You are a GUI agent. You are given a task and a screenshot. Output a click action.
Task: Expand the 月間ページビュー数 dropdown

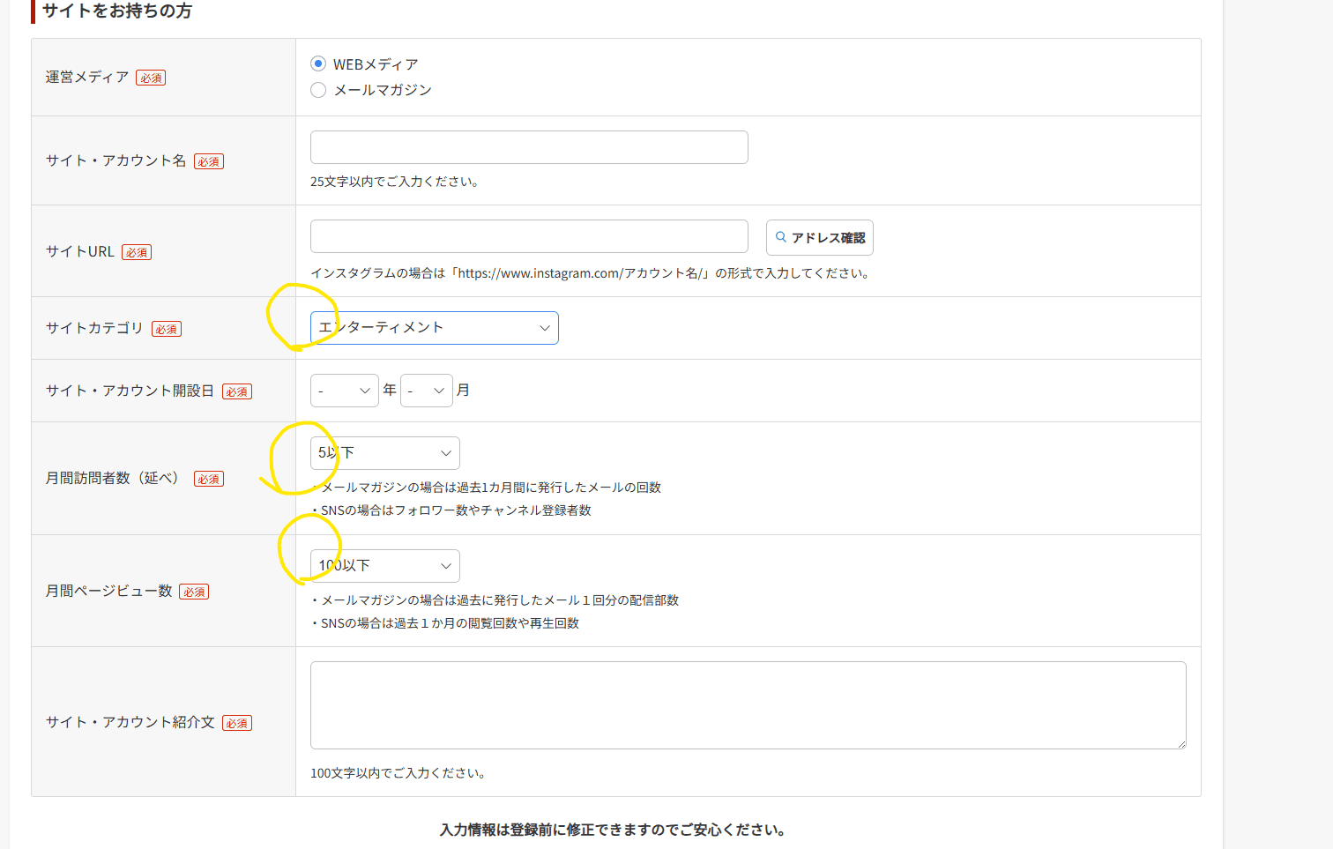pyautogui.click(x=385, y=566)
